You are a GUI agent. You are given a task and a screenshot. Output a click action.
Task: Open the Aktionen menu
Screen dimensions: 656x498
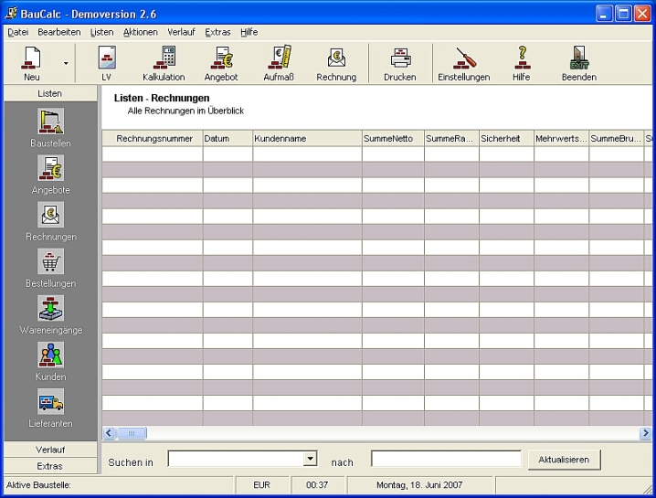click(140, 32)
